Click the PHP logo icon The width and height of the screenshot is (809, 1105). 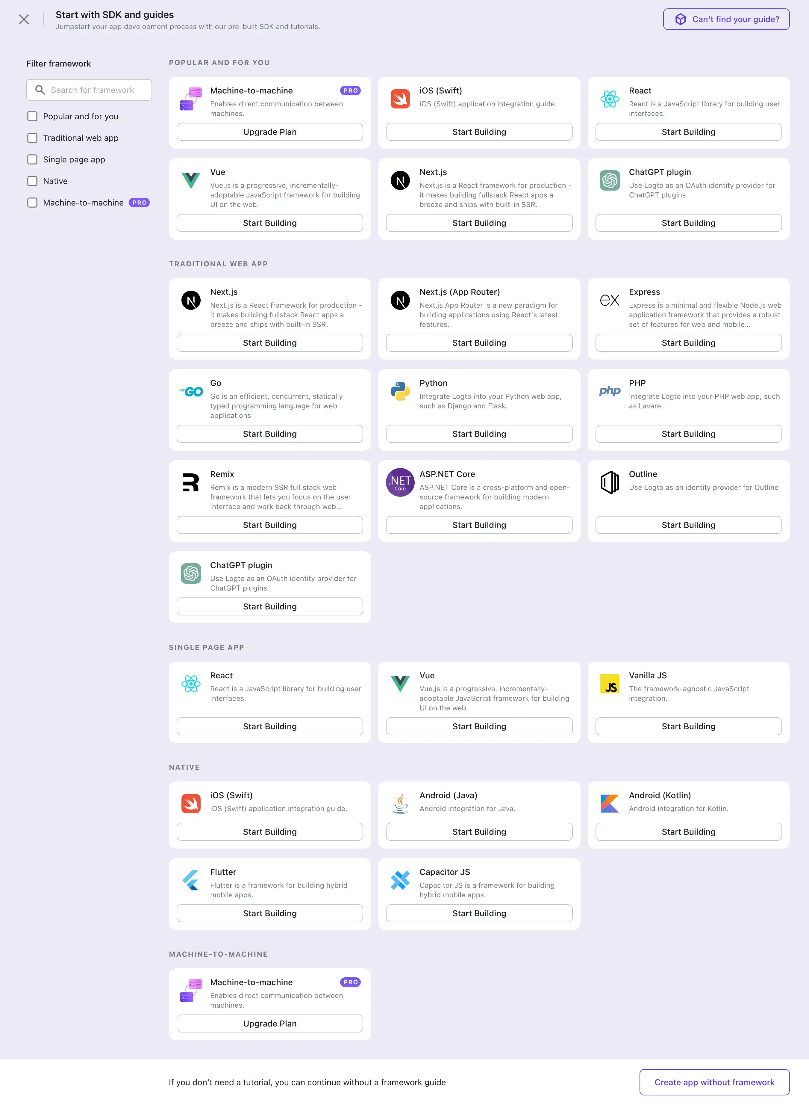pyautogui.click(x=609, y=391)
